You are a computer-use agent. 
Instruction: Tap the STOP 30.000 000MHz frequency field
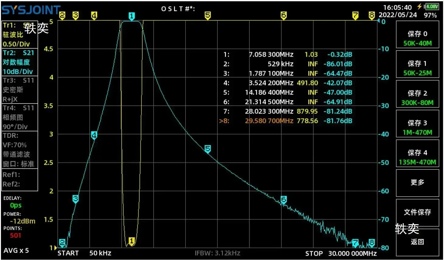(x=341, y=254)
